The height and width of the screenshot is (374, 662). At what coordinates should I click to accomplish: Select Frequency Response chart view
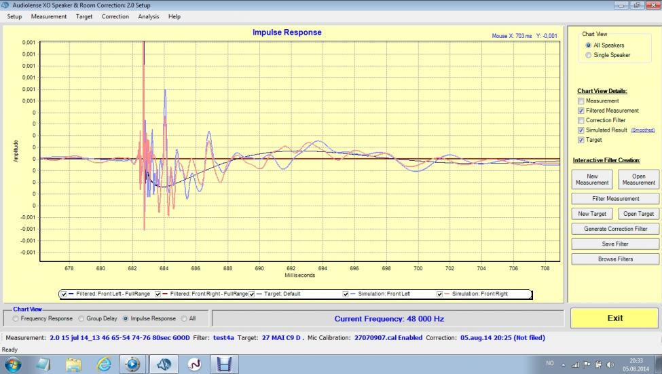(x=16, y=319)
